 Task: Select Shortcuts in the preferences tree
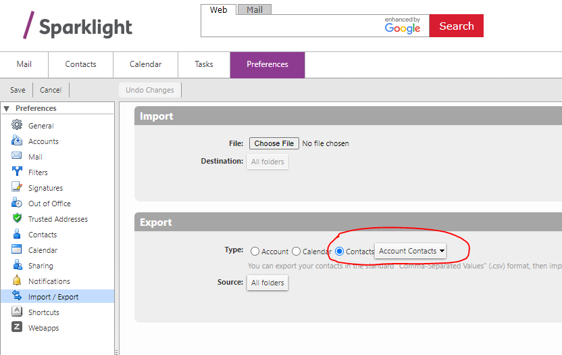click(x=57, y=312)
